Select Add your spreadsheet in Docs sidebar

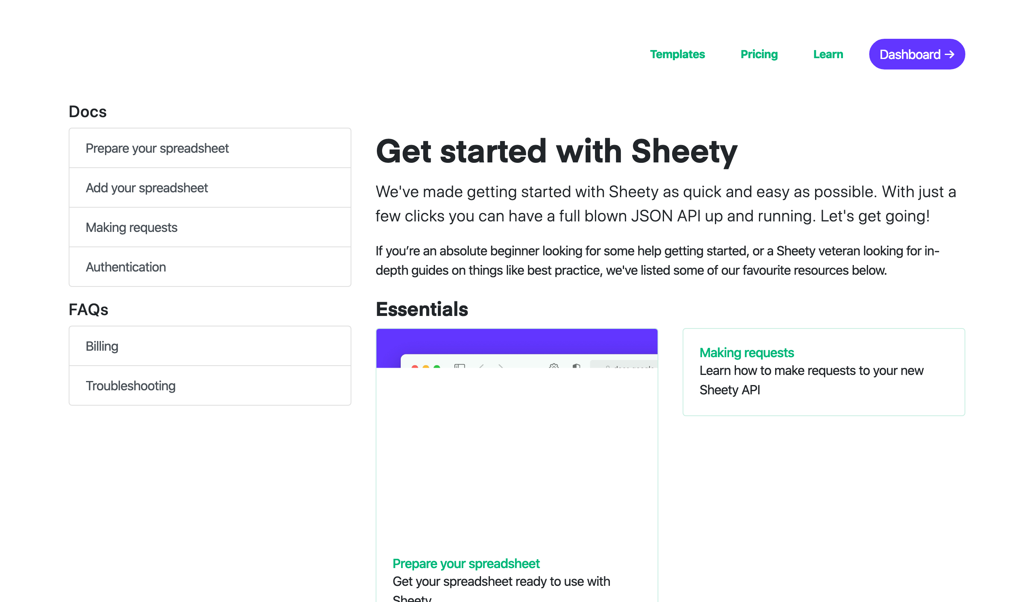(x=210, y=188)
